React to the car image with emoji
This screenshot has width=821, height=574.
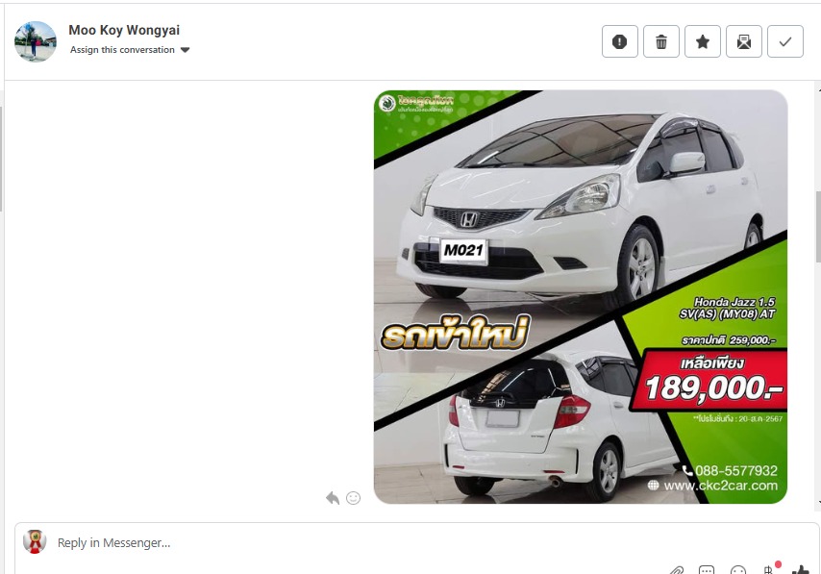point(354,498)
